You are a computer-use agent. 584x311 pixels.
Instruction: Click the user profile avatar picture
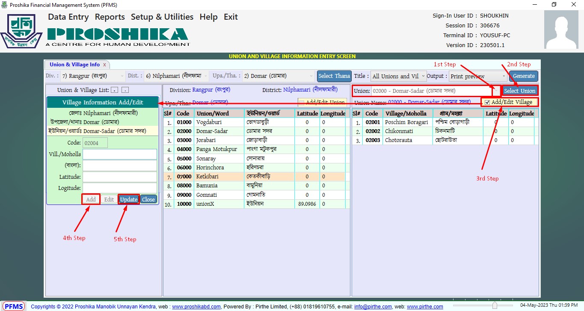tap(560, 30)
